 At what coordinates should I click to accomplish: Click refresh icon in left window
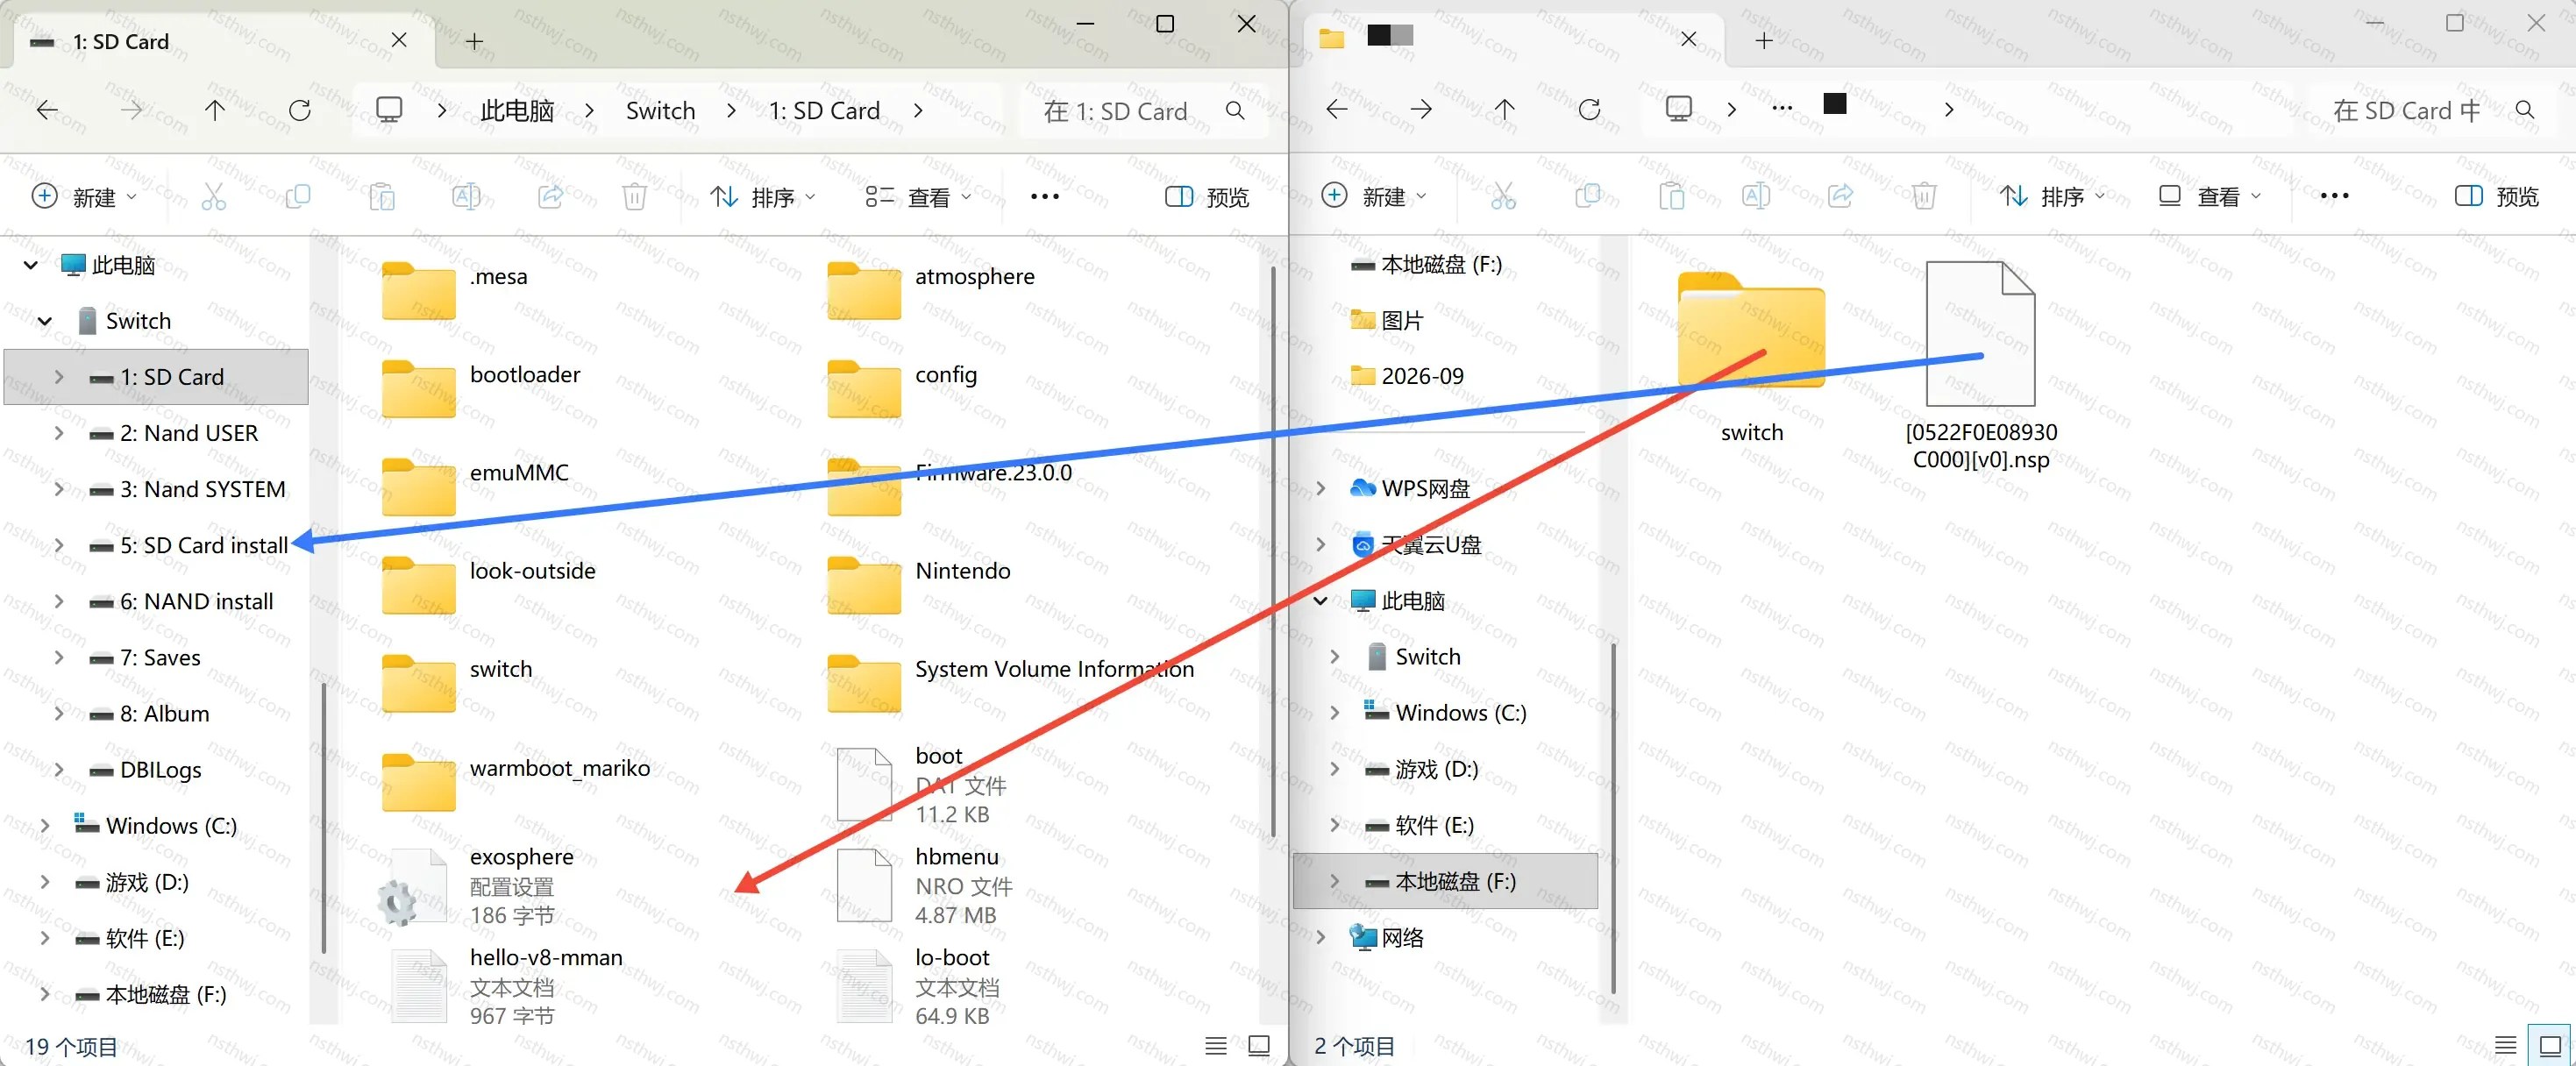coord(299,110)
